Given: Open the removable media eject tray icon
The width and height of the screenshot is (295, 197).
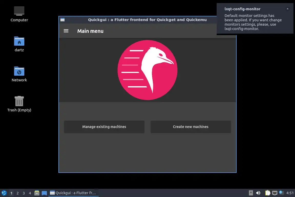Looking at the screenshot, I should click(251, 193).
